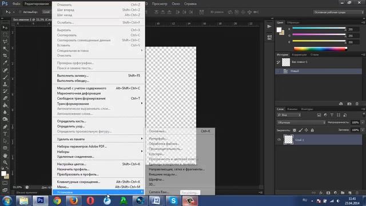This screenshot has width=366, height=206.
Task: Select the Blur tool
Action: click(5, 112)
